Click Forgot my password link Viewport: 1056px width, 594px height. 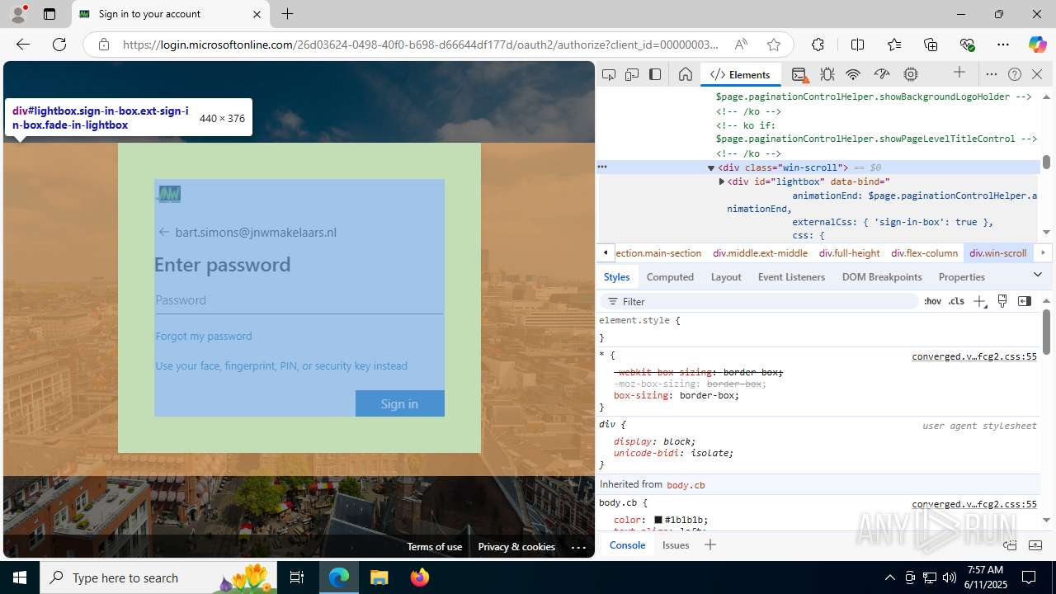(204, 336)
